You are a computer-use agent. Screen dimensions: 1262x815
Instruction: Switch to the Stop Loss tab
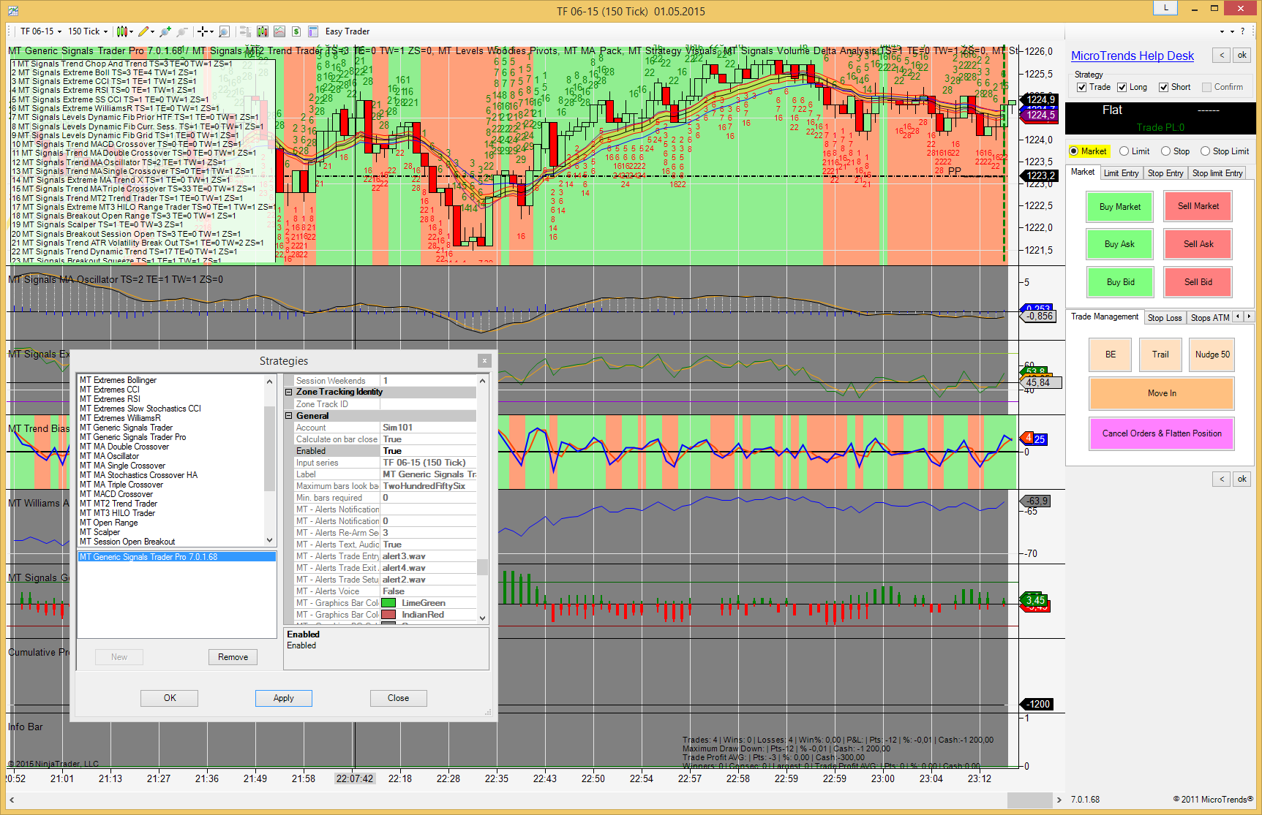(1164, 318)
